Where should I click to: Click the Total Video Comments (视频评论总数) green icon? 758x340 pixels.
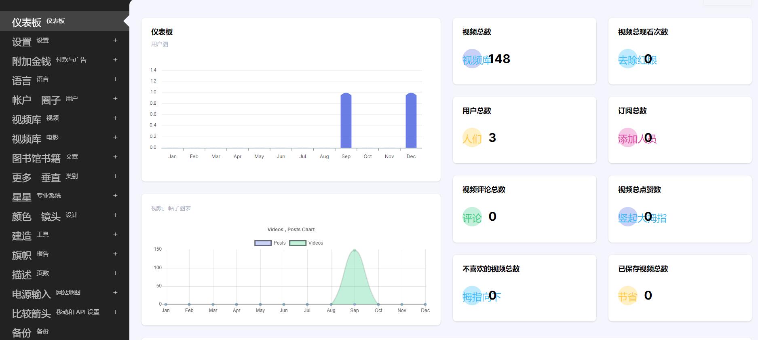pyautogui.click(x=472, y=217)
